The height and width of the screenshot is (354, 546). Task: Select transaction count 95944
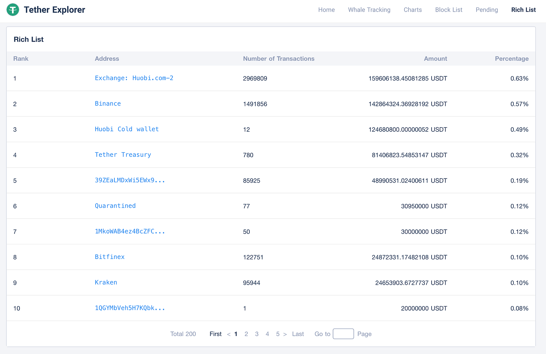(x=252, y=283)
